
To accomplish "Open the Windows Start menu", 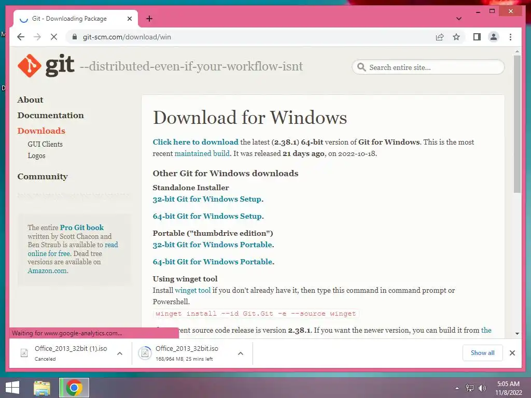I will pyautogui.click(x=12, y=388).
